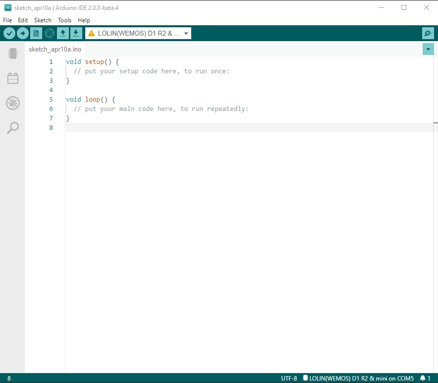Viewport: 438px width, 383px height.
Task: Open the editor dropdown arrow above the code
Action: point(428,49)
